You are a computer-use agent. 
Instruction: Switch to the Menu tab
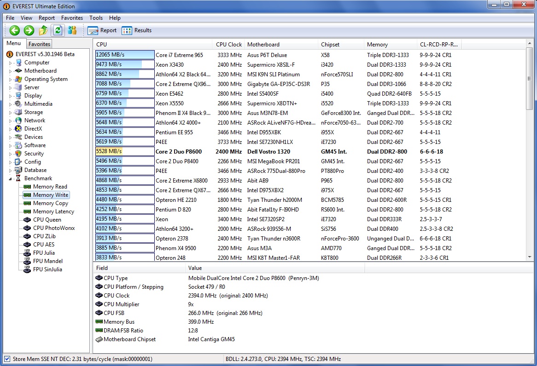[x=14, y=43]
